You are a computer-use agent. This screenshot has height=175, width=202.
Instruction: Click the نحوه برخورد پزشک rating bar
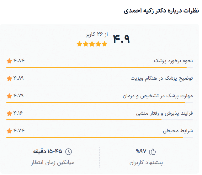pos(99,67)
